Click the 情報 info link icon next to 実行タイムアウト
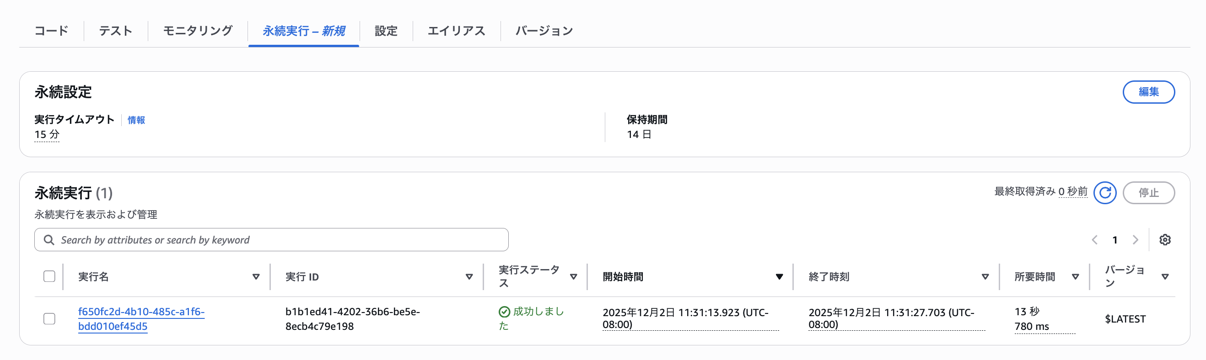The height and width of the screenshot is (360, 1206). (136, 120)
